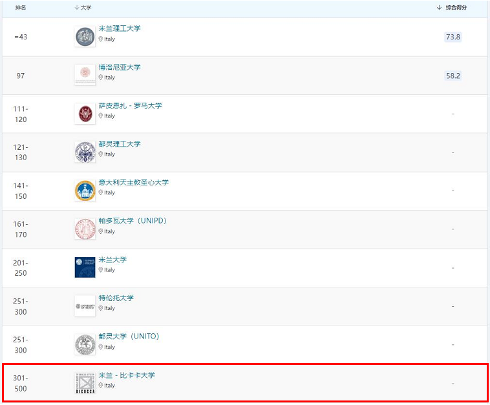This screenshot has width=490, height=405.
Task: Click the 121-130 rank value
Action: 21,152
